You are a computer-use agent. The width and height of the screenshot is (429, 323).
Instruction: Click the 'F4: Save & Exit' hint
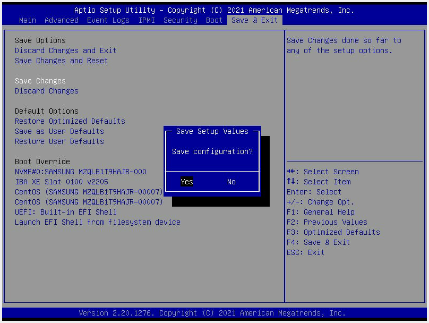tap(318, 243)
